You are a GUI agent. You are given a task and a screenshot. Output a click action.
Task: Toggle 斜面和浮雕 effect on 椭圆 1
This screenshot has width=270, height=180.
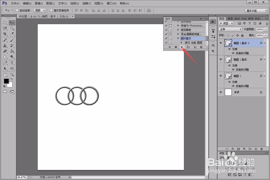pos(233,86)
